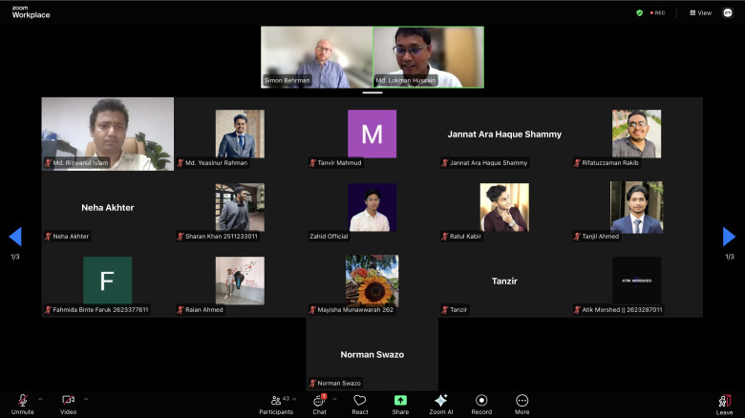745x418 pixels.
Task: Expand the chevron next to Chat
Action: point(334,399)
